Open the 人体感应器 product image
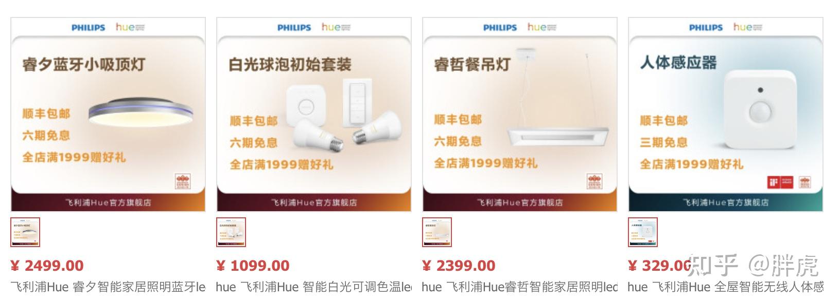The width and height of the screenshot is (840, 299). tap(726, 115)
